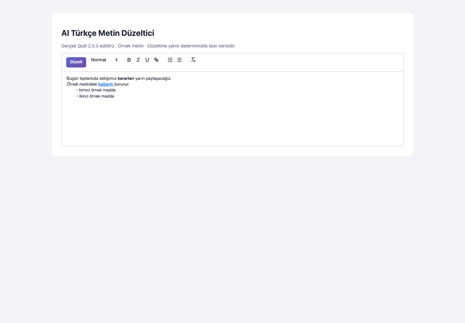Apply ordered numbered list
Screen dimensions: 465x323
point(170,60)
